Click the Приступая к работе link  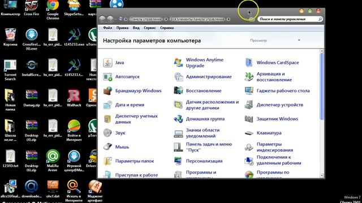point(137,175)
